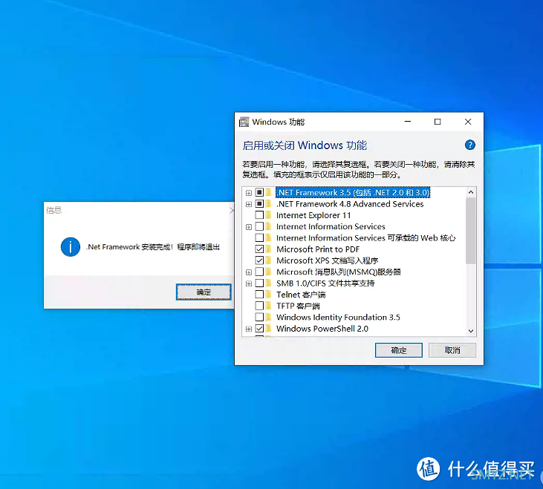
Task: Expand Microsoft 消息队列(MSMQ)服务器 node
Action: point(249,272)
